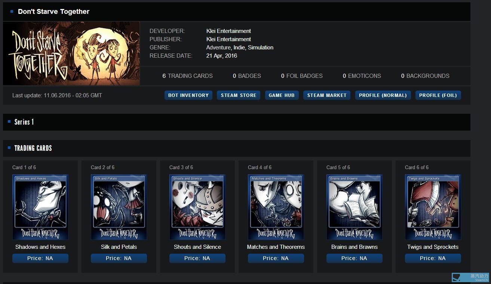This screenshot has height=284, width=491.
Task: Click the Klei Entertainment developer name
Action: pyautogui.click(x=228, y=31)
